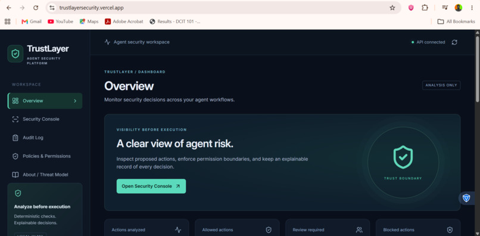Refresh the data with the top-right sync icon
The width and height of the screenshot is (480, 236).
pyautogui.click(x=454, y=42)
